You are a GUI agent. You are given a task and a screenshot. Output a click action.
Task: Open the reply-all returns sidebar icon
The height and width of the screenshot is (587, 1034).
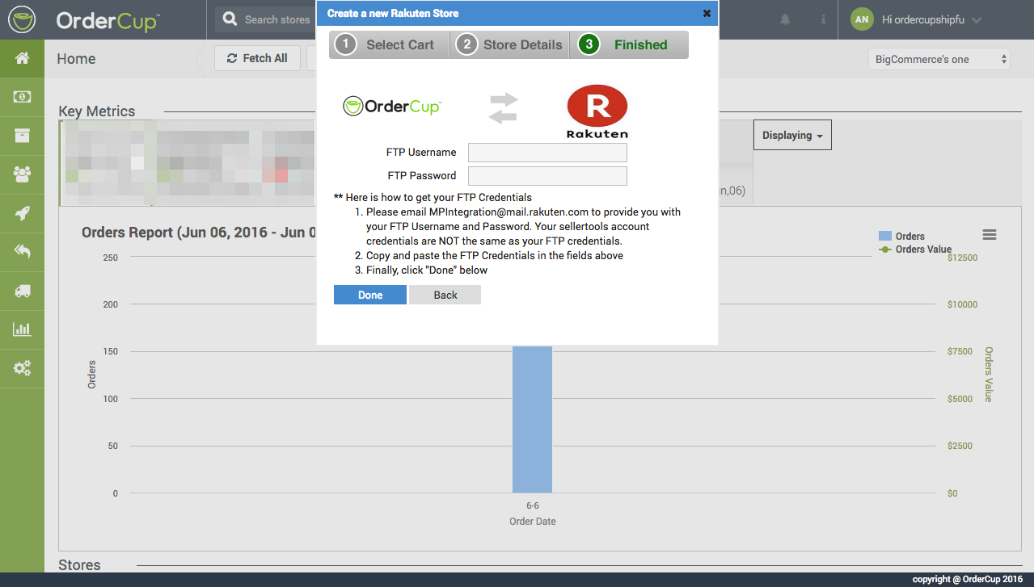pos(22,252)
